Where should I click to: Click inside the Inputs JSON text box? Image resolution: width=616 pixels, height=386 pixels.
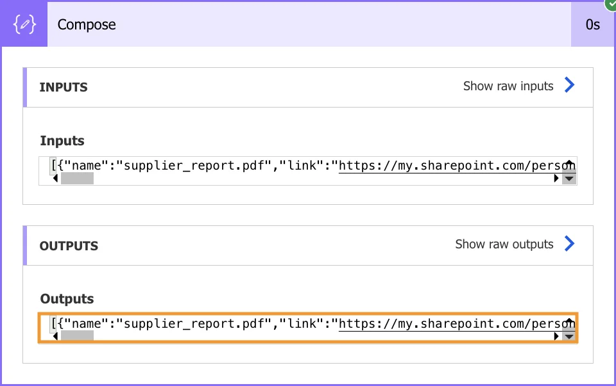point(307,170)
